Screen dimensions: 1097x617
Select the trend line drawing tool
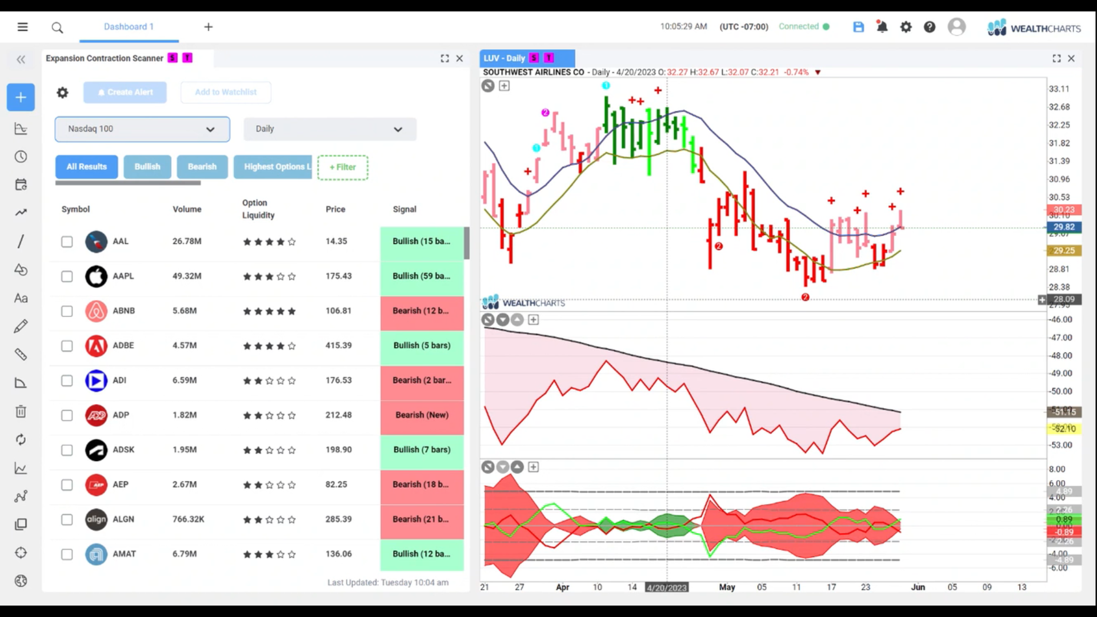[x=21, y=241]
